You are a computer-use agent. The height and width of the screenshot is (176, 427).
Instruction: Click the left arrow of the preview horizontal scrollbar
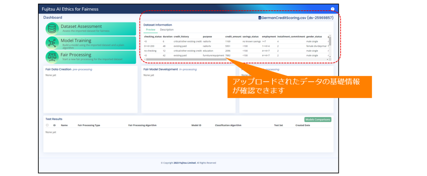tap(145, 59)
